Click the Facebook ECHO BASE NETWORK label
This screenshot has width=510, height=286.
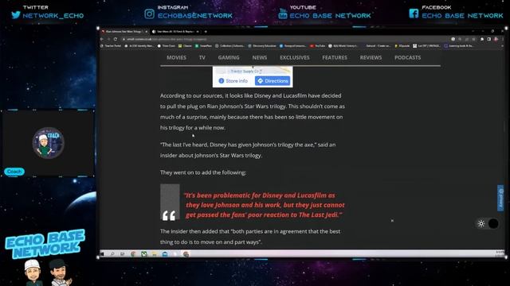pyautogui.click(x=462, y=16)
